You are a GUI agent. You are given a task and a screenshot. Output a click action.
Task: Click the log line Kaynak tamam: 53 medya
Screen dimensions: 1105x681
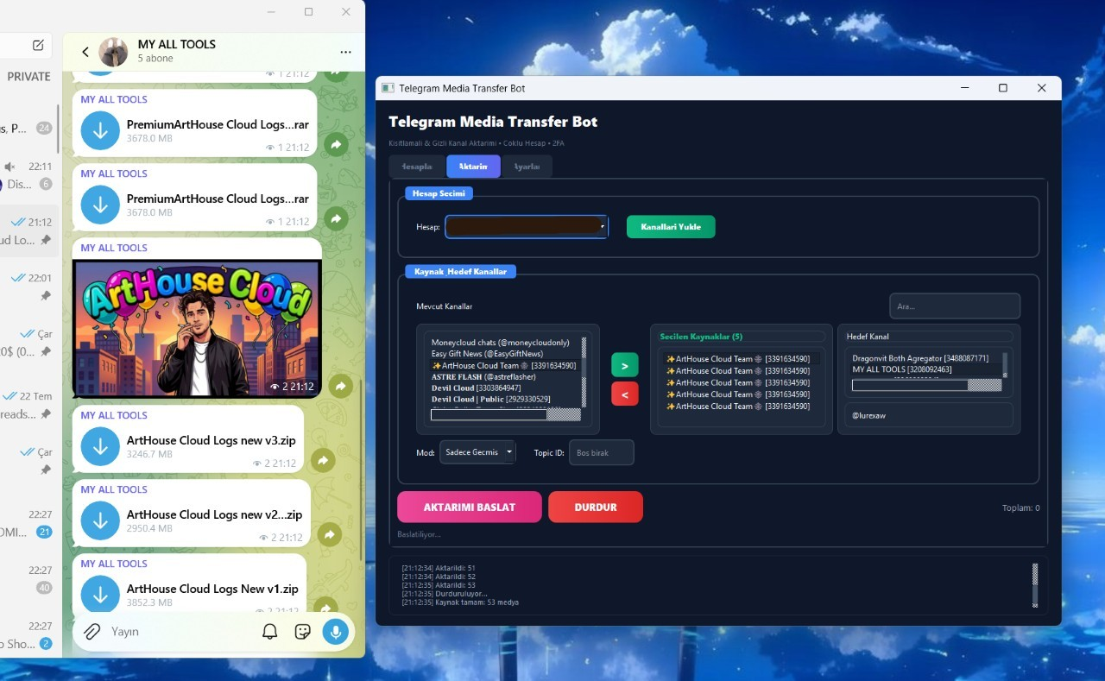[460, 602]
